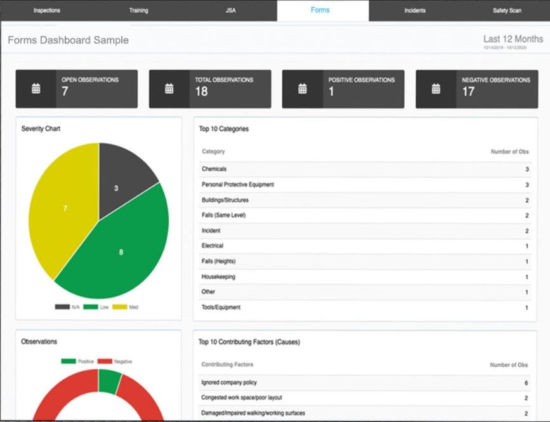550x422 pixels.
Task: Click the calendar icon on Positive Observations card
Action: [x=303, y=88]
